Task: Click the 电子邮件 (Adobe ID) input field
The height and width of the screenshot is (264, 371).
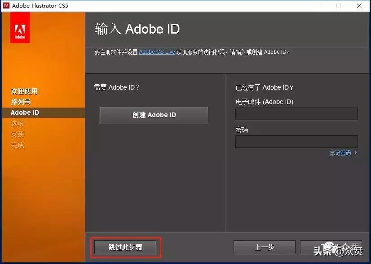Action: click(x=296, y=114)
